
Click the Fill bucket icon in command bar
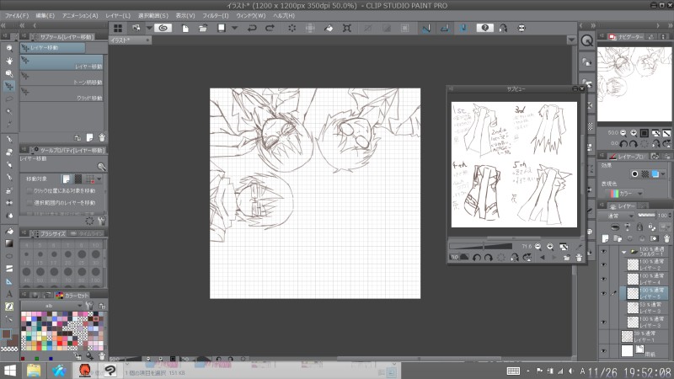tap(329, 28)
